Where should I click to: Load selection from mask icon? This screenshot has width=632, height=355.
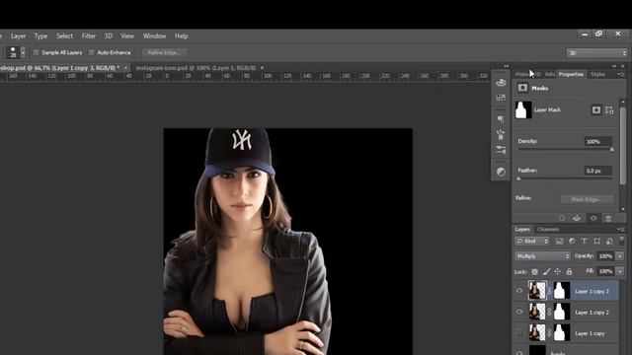[562, 218]
